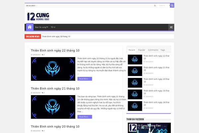This screenshot has width=199, height=133.
Task: Click the date 26-12-2017 in top bar
Action: pyautogui.click(x=31, y=6)
